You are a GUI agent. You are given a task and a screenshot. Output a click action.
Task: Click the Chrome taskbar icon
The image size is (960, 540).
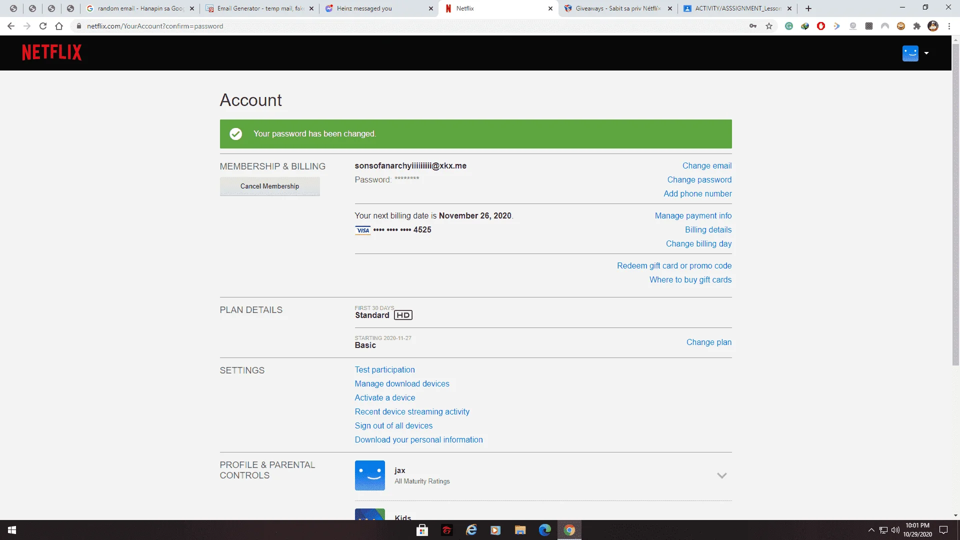569,530
